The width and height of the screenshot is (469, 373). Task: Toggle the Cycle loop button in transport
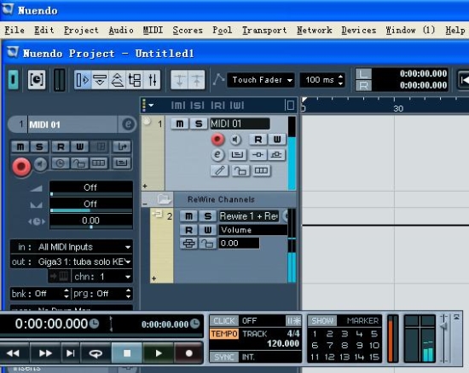[96, 353]
